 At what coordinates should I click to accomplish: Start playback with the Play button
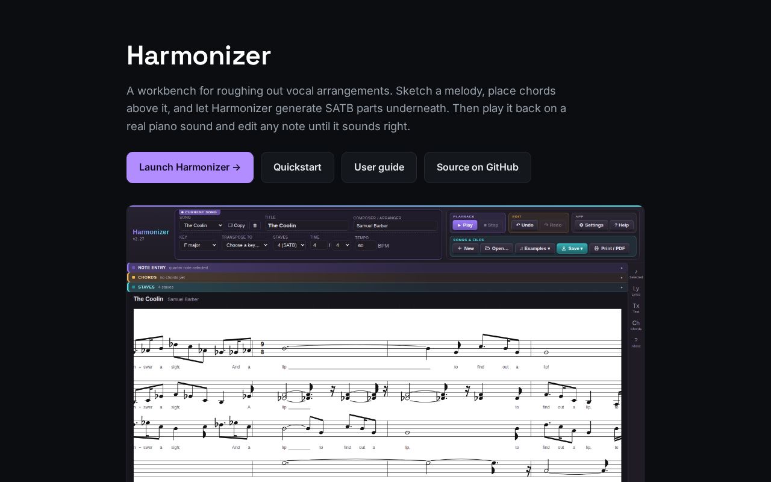coord(465,225)
